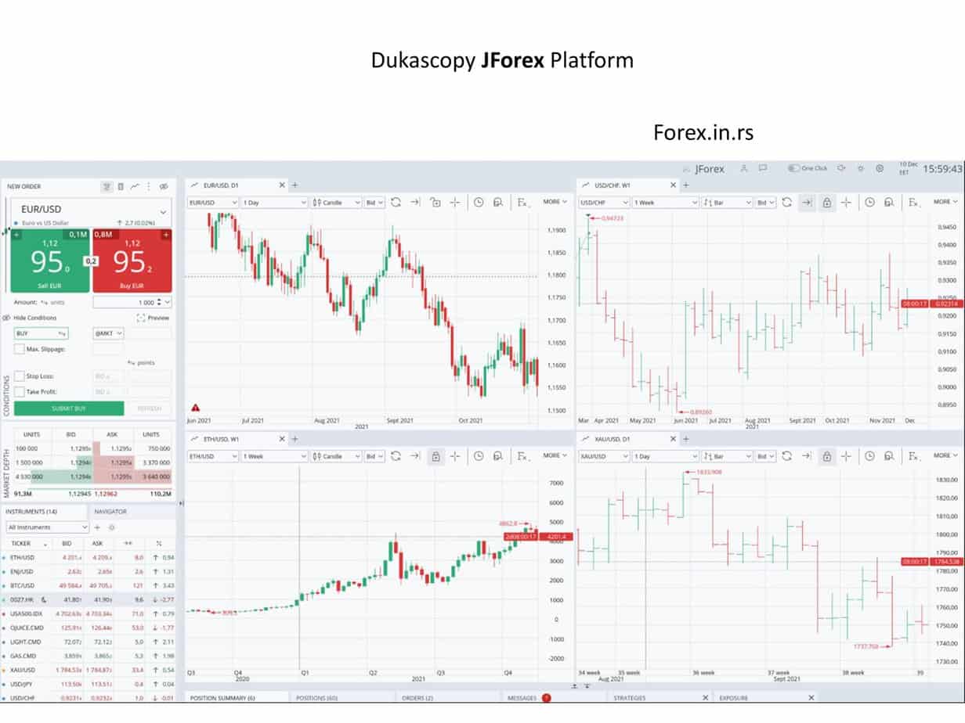
Task: Switch to the NAVIGATOR tab
Action: pos(110,511)
